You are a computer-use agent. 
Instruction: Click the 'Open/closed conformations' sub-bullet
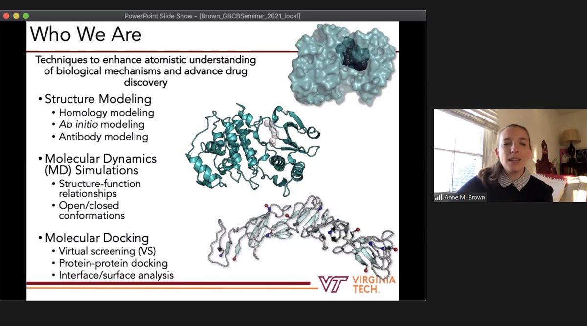(91, 210)
